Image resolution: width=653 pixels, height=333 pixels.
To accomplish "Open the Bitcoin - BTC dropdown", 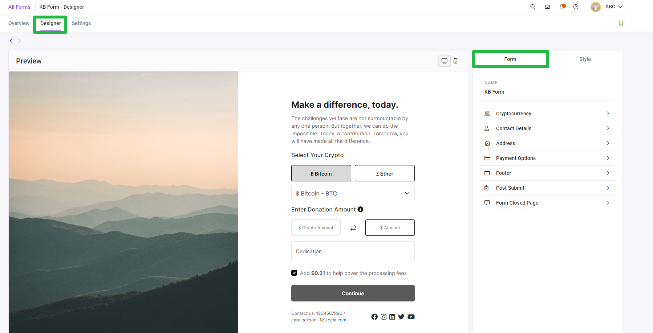I will click(x=353, y=193).
